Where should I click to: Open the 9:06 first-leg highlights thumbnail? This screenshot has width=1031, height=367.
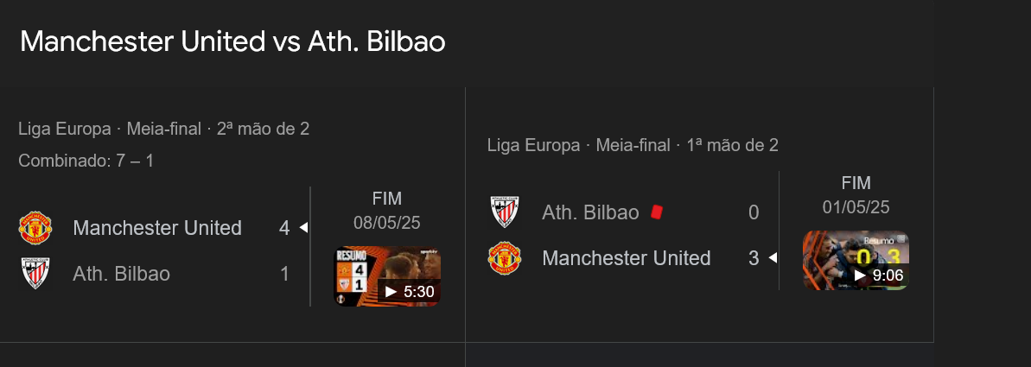tap(856, 260)
